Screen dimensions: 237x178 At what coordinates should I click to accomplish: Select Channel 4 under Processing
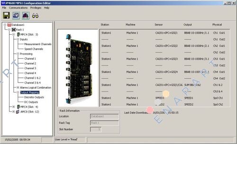click(x=30, y=73)
